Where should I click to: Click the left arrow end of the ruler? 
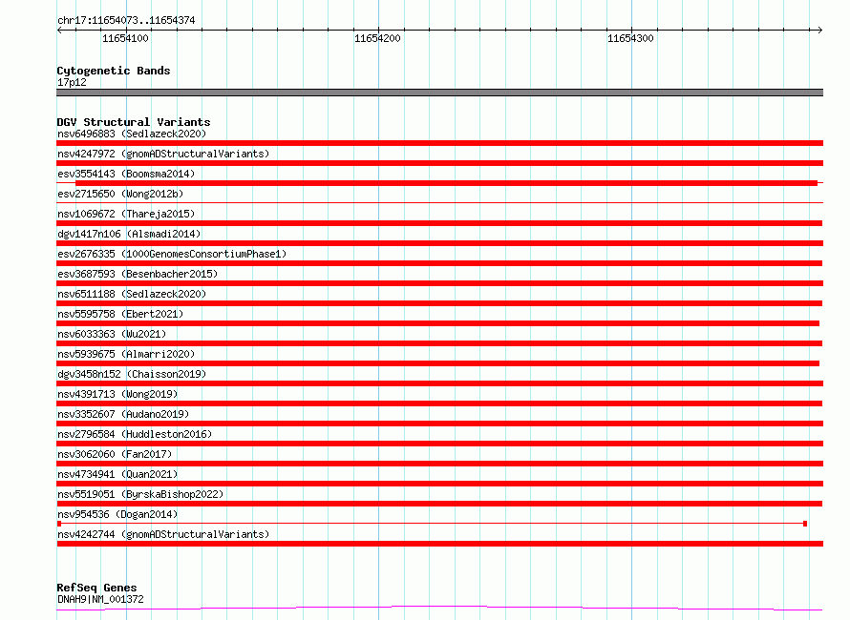pos(59,30)
